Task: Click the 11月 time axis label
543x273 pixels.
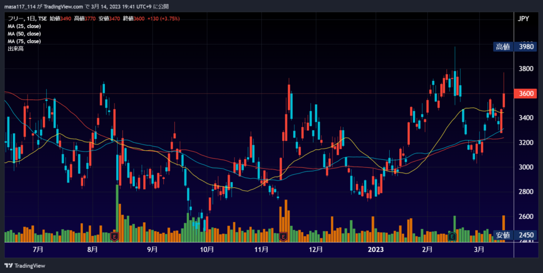Action: point(261,250)
